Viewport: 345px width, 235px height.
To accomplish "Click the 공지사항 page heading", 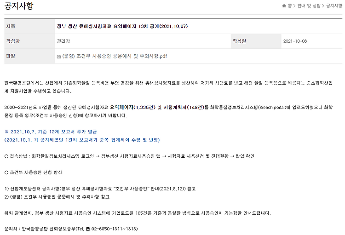I will coord(19,6).
